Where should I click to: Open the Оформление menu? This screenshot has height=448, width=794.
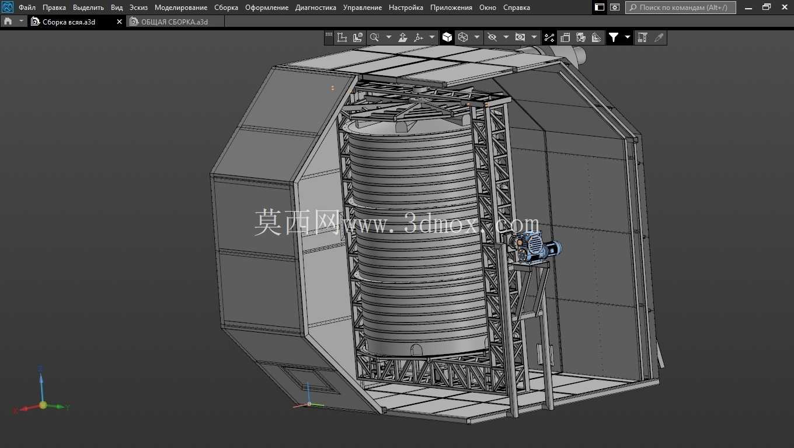tap(267, 8)
